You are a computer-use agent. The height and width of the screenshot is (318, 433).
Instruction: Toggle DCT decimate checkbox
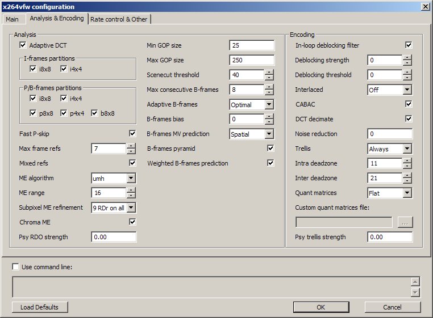coord(409,119)
